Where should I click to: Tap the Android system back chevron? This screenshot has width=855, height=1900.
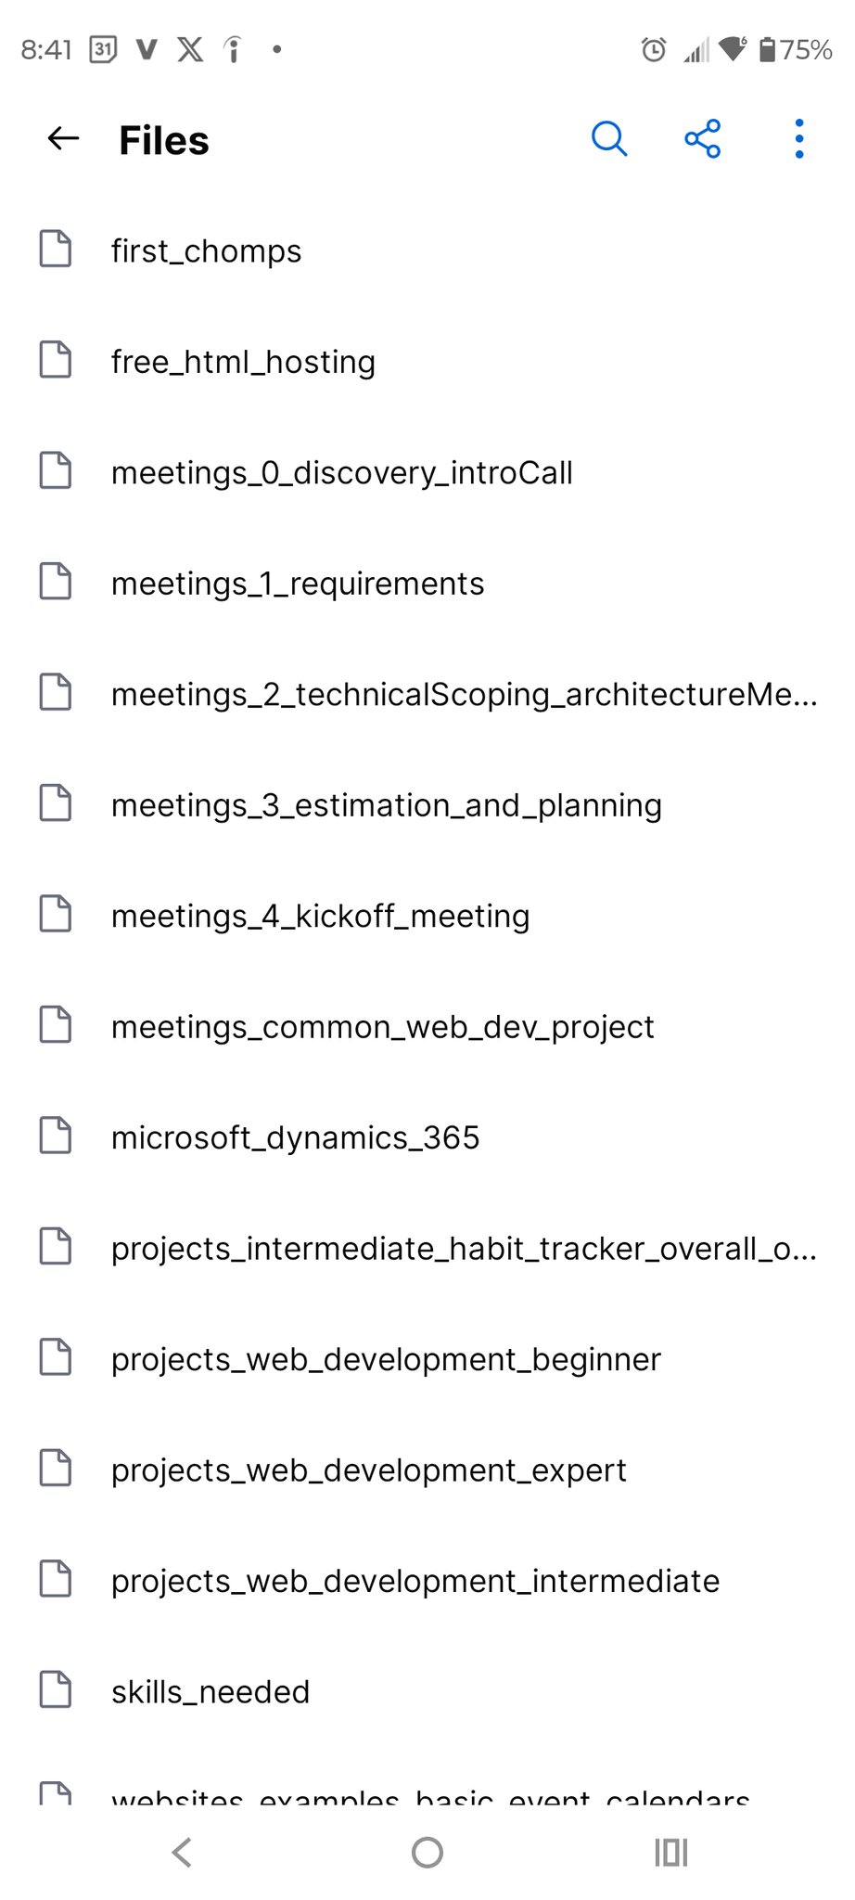pyautogui.click(x=183, y=1853)
